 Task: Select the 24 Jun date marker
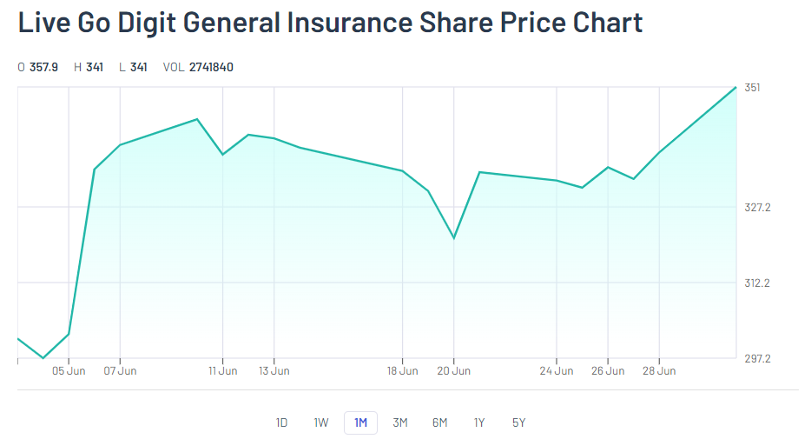pyautogui.click(x=557, y=371)
